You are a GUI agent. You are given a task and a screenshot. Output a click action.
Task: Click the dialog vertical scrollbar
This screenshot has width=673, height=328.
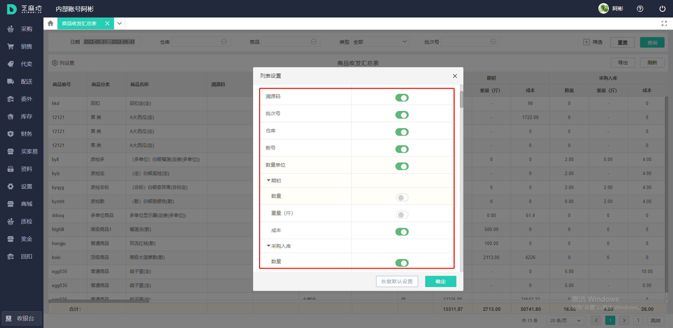462,100
